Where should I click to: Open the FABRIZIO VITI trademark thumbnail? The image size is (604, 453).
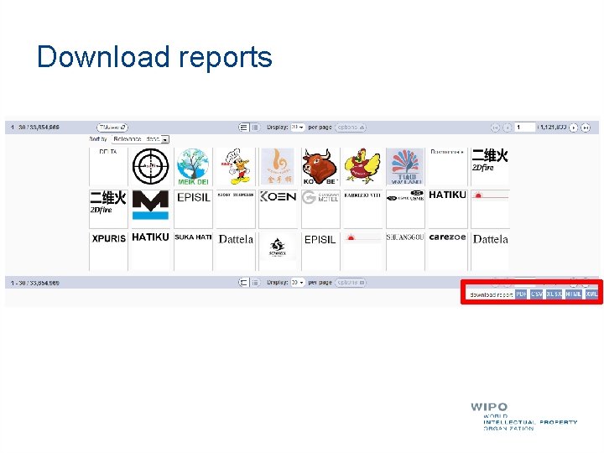pyautogui.click(x=363, y=209)
